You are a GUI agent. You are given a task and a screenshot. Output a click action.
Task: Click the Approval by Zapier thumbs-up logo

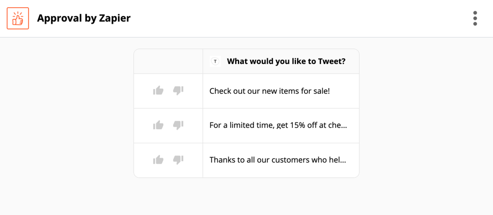tap(18, 18)
